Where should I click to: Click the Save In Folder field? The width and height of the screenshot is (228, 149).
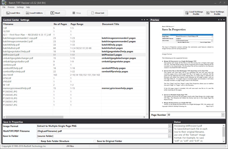tap(102, 136)
